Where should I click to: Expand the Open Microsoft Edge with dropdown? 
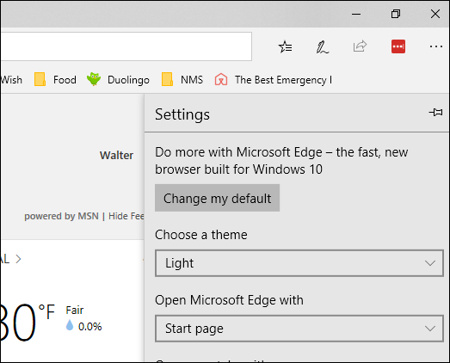pos(299,329)
